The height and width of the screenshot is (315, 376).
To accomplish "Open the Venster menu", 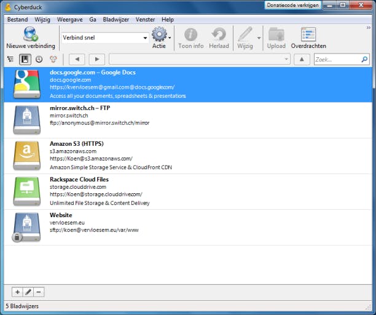I will [145, 20].
